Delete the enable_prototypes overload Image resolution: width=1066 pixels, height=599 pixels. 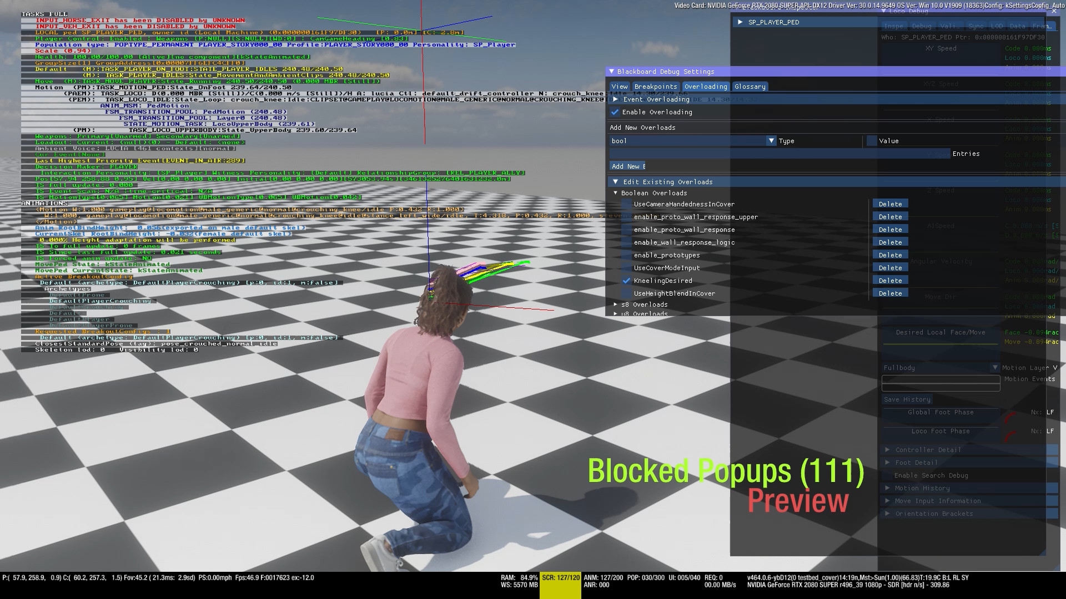890,255
